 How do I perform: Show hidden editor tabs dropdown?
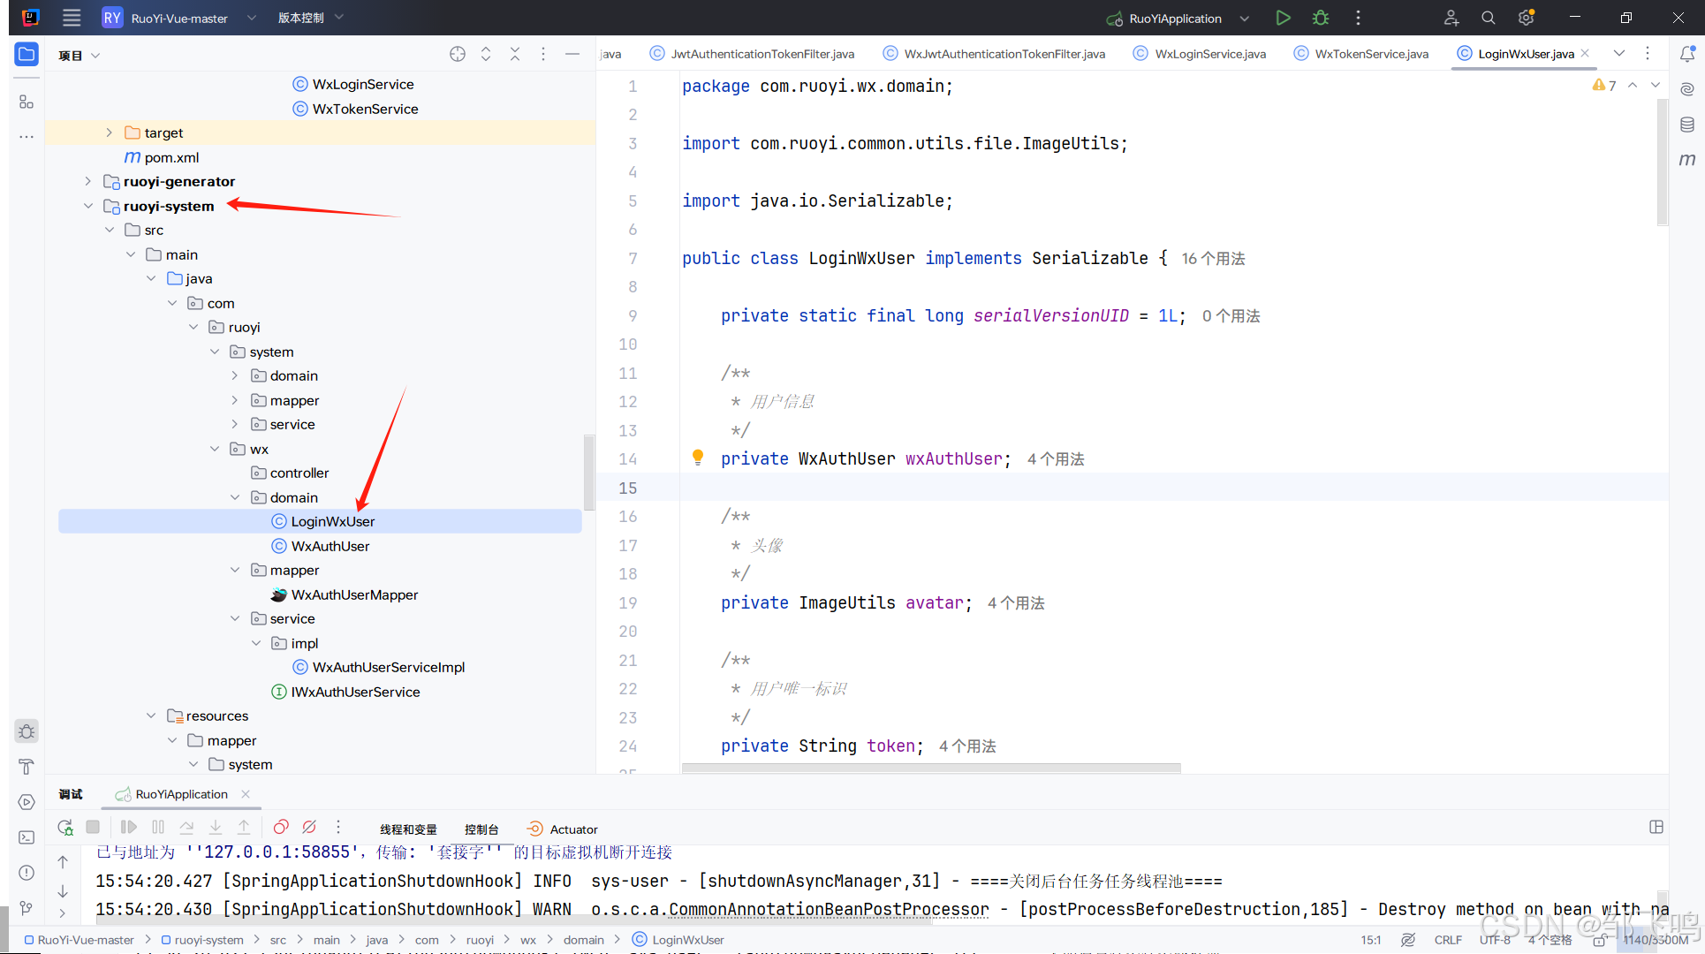point(1619,53)
